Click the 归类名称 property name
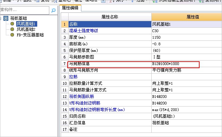 click(x=77, y=116)
